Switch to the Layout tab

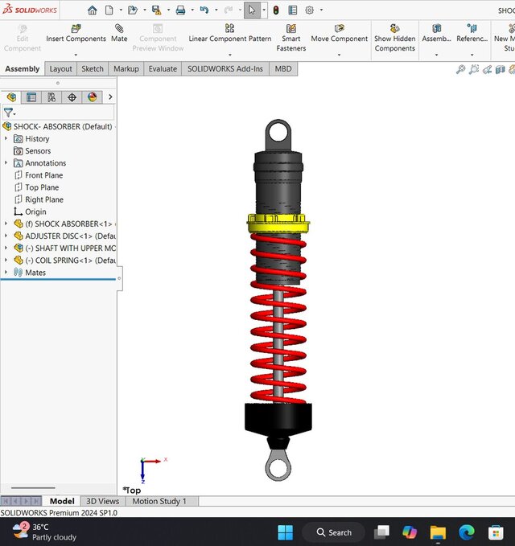(x=60, y=69)
